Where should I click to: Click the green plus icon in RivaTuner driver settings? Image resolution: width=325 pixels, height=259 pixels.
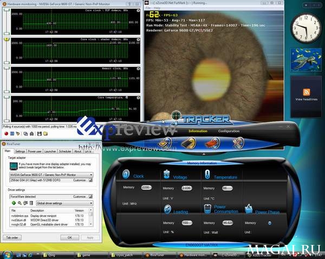tap(14, 203)
